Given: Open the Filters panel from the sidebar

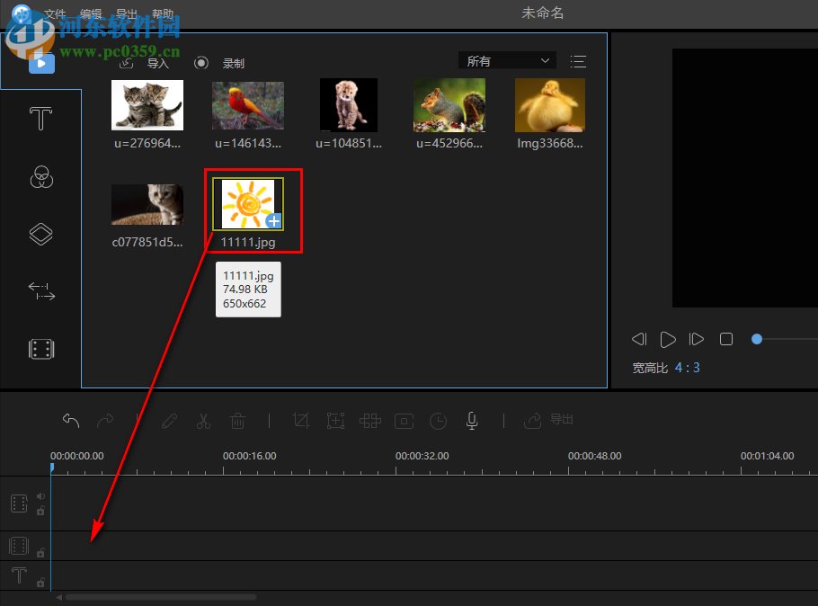Looking at the screenshot, I should click(x=40, y=176).
